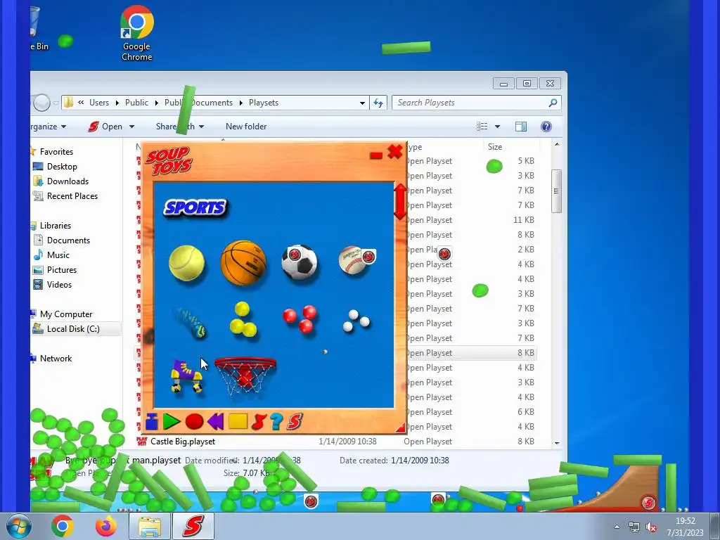Open Explorer help icon
720x540 pixels.
click(546, 127)
